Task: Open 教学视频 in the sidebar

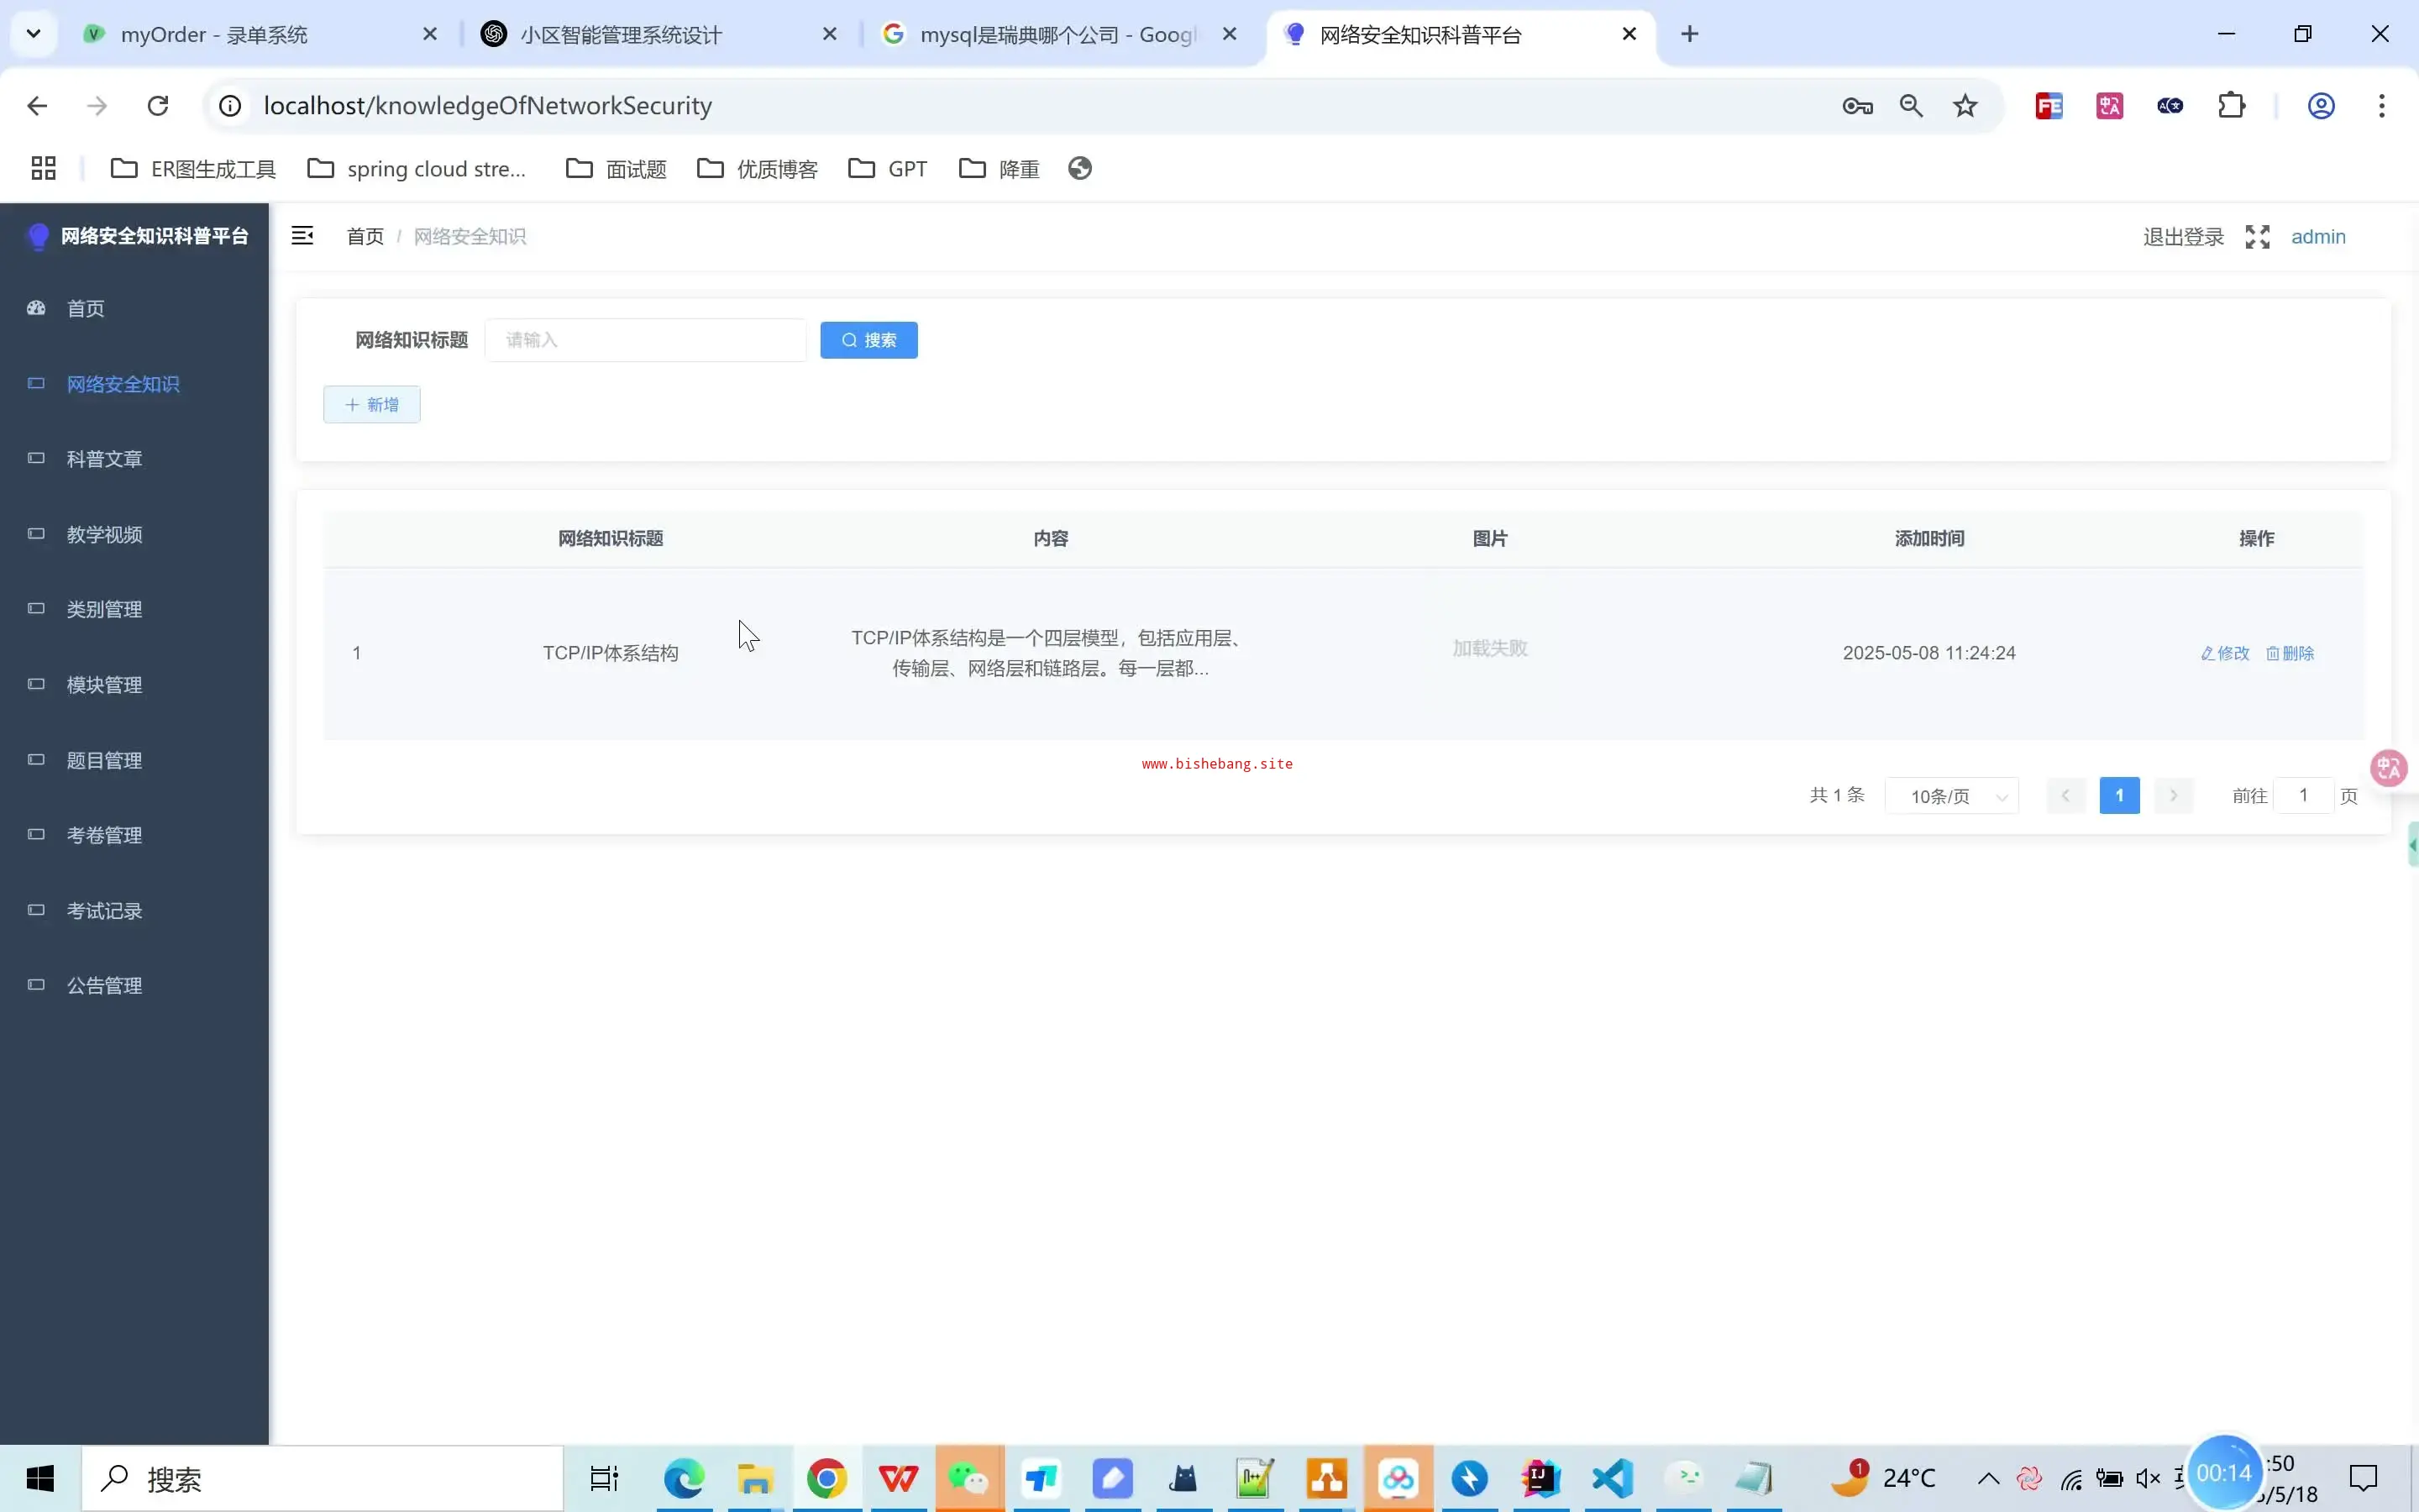Action: [104, 535]
